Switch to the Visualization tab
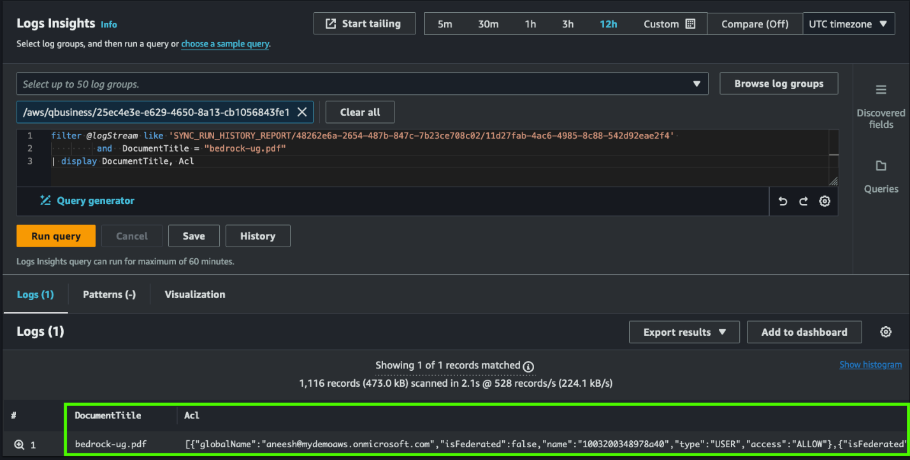Image resolution: width=910 pixels, height=460 pixels. coord(195,294)
